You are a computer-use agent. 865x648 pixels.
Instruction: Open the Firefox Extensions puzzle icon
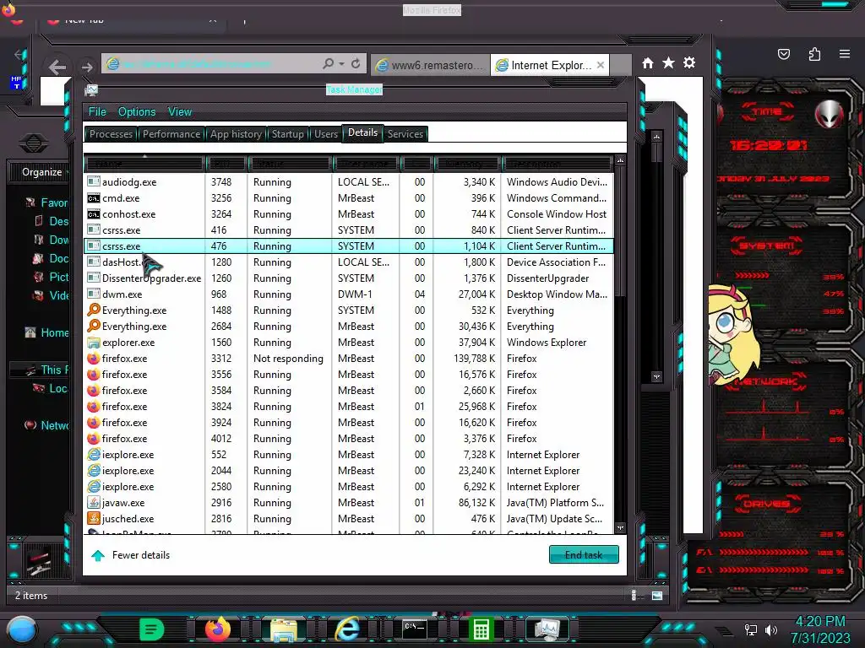click(x=814, y=54)
